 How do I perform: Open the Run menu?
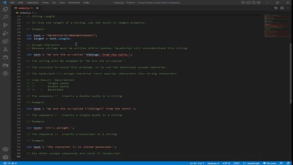[62, 3]
